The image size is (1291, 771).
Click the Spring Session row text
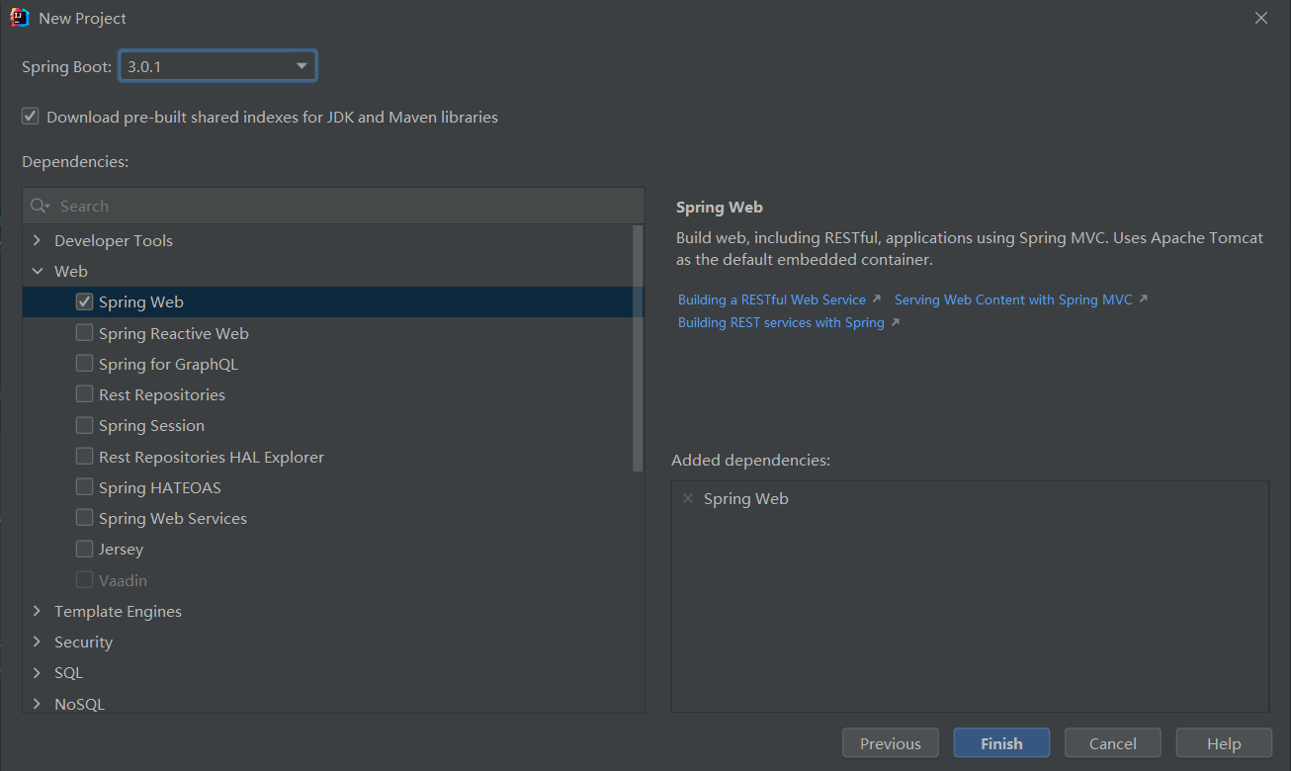[x=151, y=426]
